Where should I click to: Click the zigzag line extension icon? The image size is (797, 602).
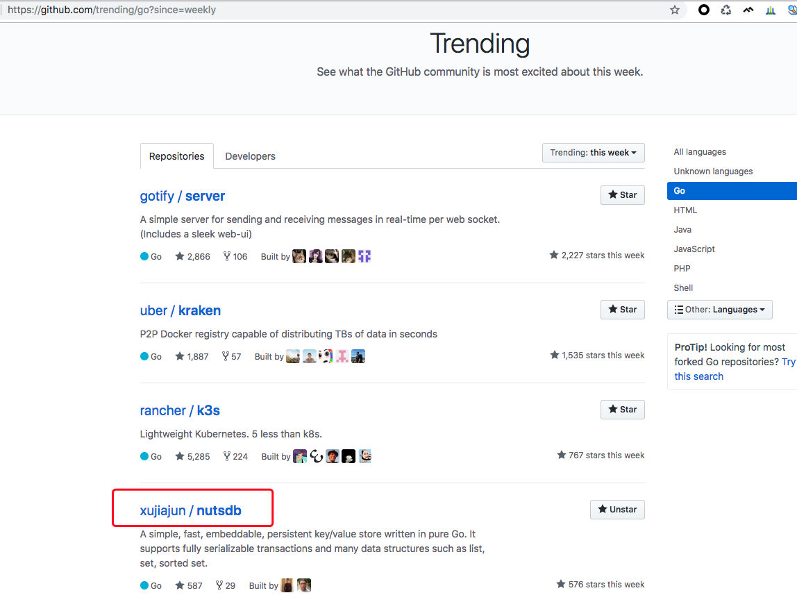click(748, 10)
